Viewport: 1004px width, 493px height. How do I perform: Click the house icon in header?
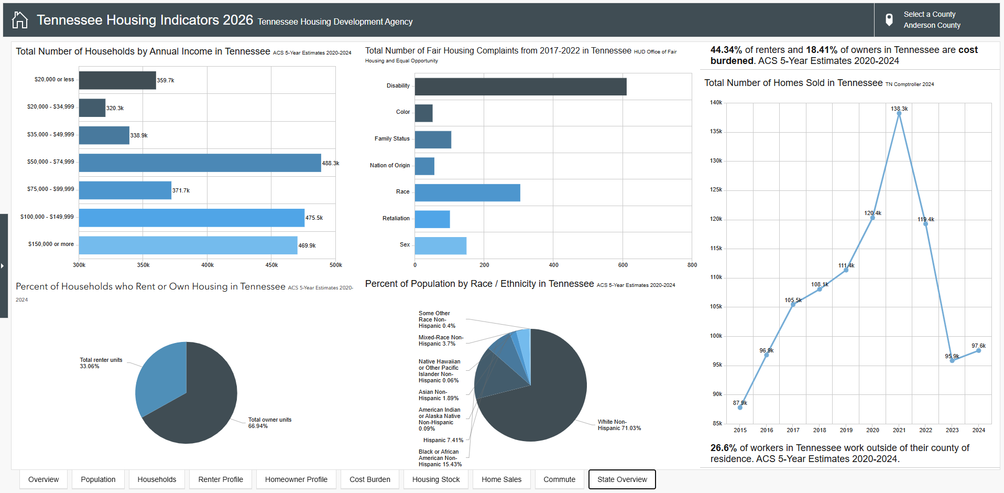coord(20,20)
